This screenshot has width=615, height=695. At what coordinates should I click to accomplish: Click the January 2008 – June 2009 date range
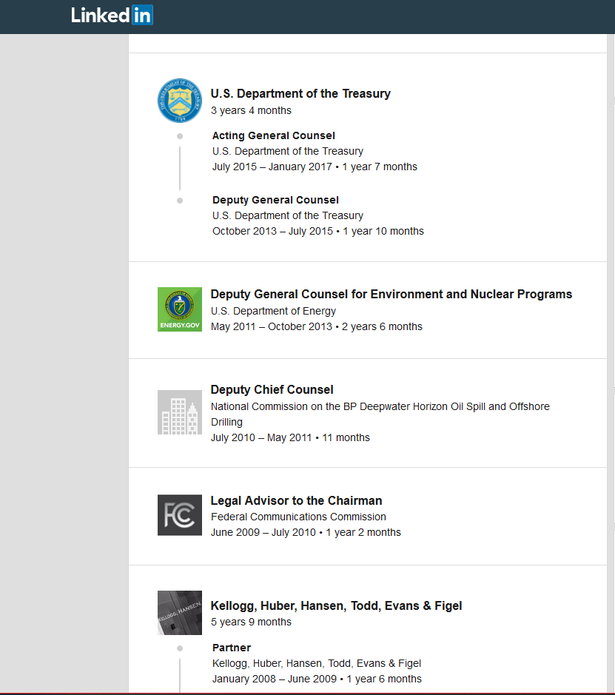tap(275, 679)
